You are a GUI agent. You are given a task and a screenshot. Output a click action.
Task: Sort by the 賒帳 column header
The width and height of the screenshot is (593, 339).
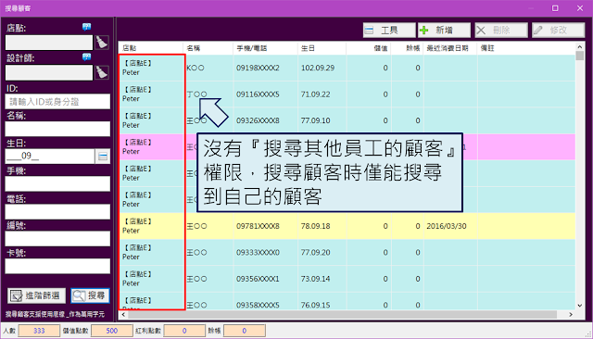[408, 48]
